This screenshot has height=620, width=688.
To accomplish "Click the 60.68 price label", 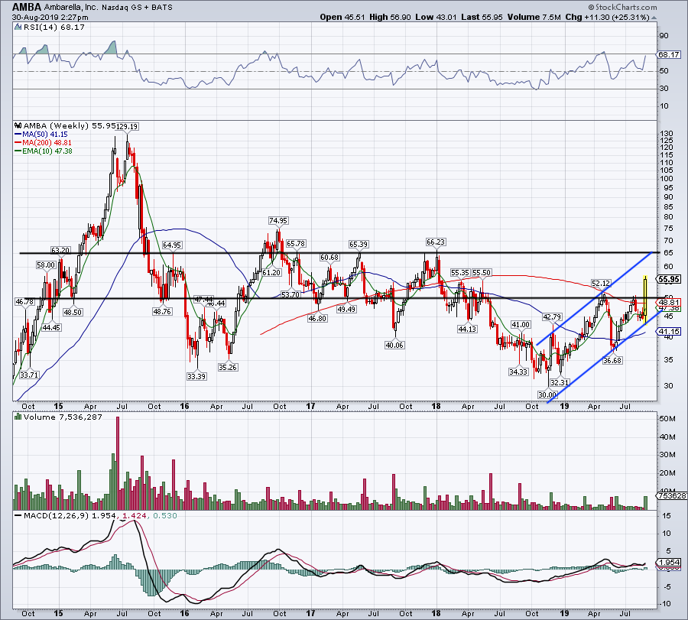I will (x=329, y=258).
